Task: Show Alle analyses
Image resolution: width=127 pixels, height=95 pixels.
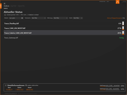Action: [124, 18]
